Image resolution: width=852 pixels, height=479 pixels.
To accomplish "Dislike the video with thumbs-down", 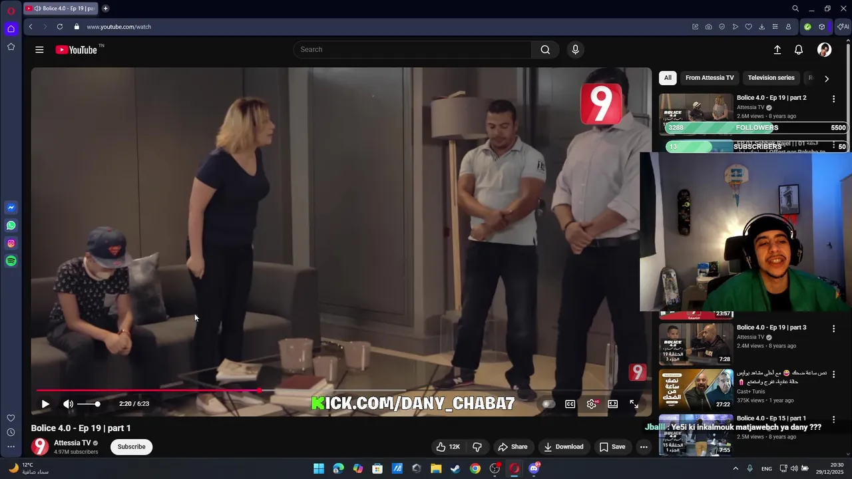I will pos(477,447).
